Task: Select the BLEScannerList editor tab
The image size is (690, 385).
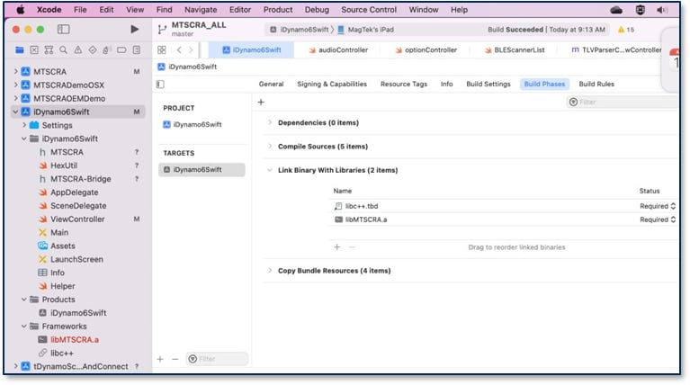Action: [x=514, y=49]
